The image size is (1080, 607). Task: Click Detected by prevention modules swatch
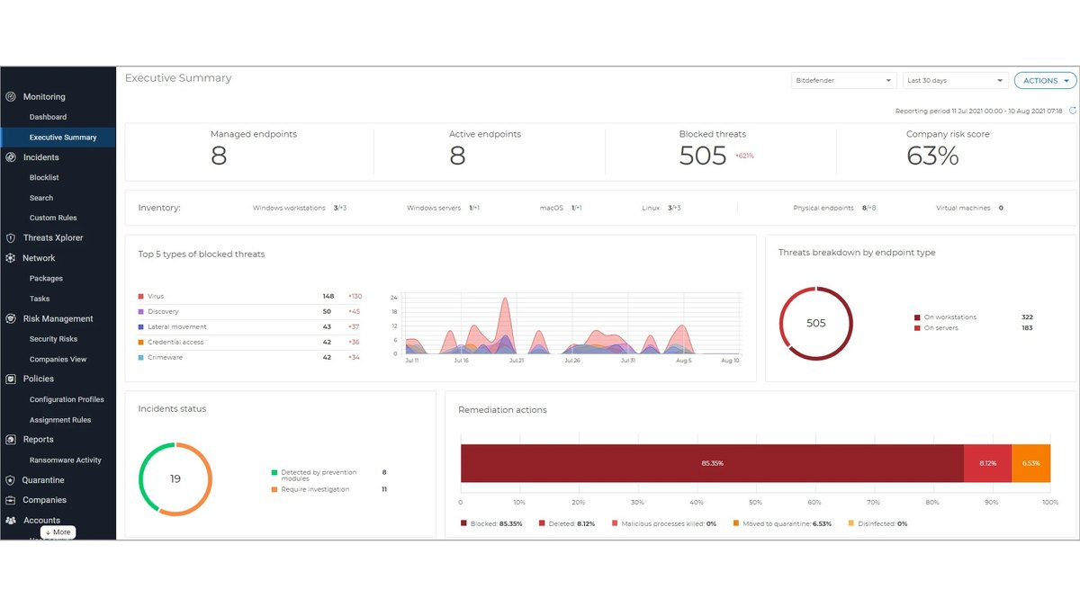(274, 472)
